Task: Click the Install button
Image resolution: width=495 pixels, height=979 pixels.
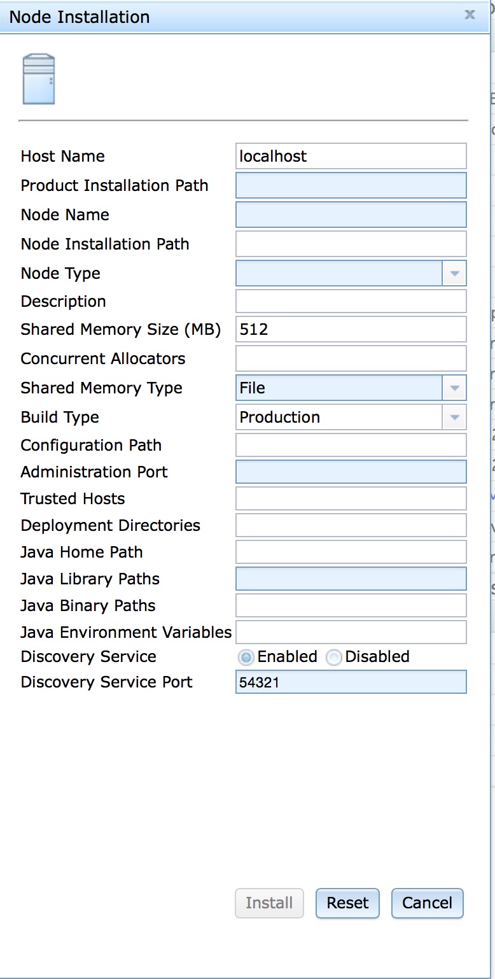Action: point(269,903)
